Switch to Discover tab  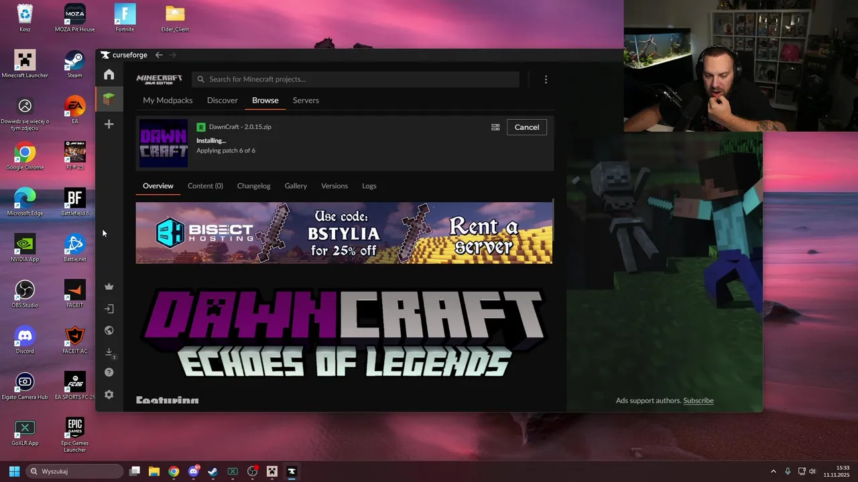(x=223, y=100)
